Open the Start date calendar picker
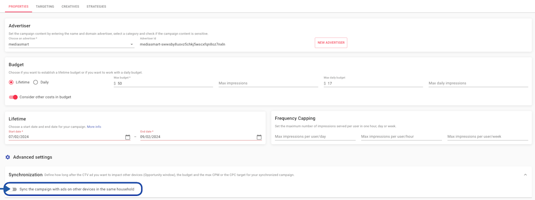 click(127, 137)
